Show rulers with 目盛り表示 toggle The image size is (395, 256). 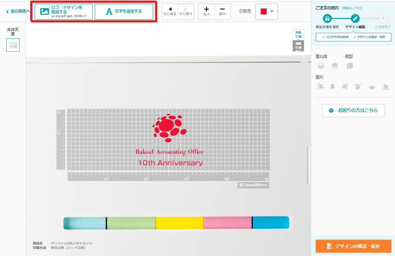tap(298, 35)
